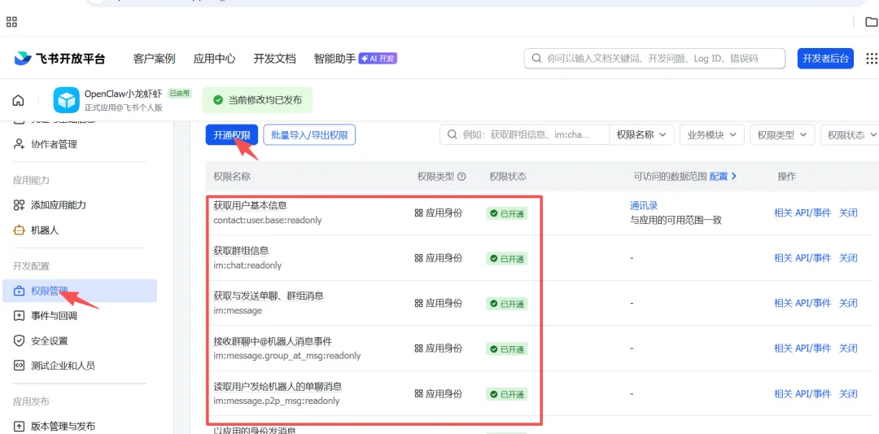
Task: Click the 获取群组信息 permission name
Action: (241, 251)
